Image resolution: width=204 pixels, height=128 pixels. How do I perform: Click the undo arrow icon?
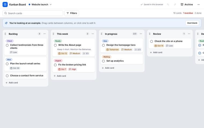coord(168,5)
